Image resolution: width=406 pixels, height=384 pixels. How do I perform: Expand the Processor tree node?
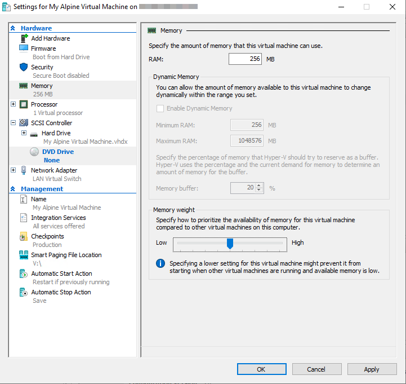(x=14, y=104)
